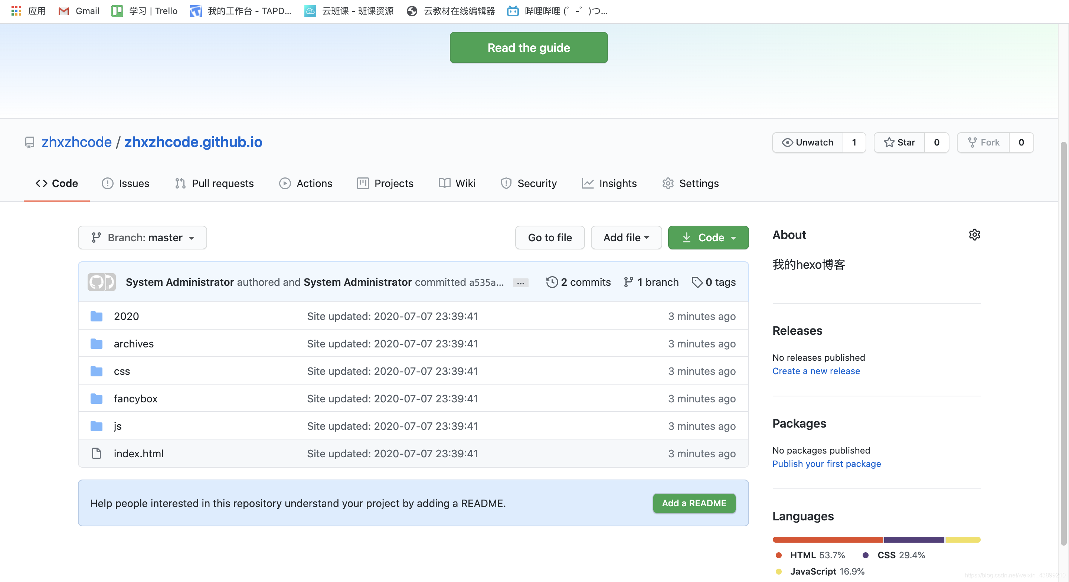The height and width of the screenshot is (582, 1069).
Task: Star the zhxzhcode.github.io repository
Action: pos(899,143)
